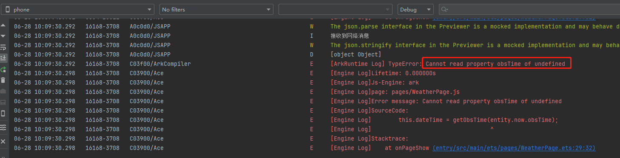Click 'Lifetime: 0.000000s' engine log line
Image resolution: width=620 pixels, height=158 pixels.
click(383, 73)
